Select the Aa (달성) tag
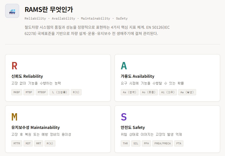 [x=187, y=92]
